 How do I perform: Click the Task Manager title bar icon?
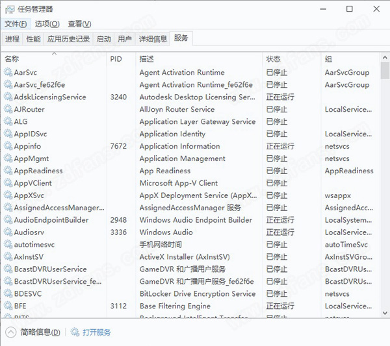click(x=10, y=10)
